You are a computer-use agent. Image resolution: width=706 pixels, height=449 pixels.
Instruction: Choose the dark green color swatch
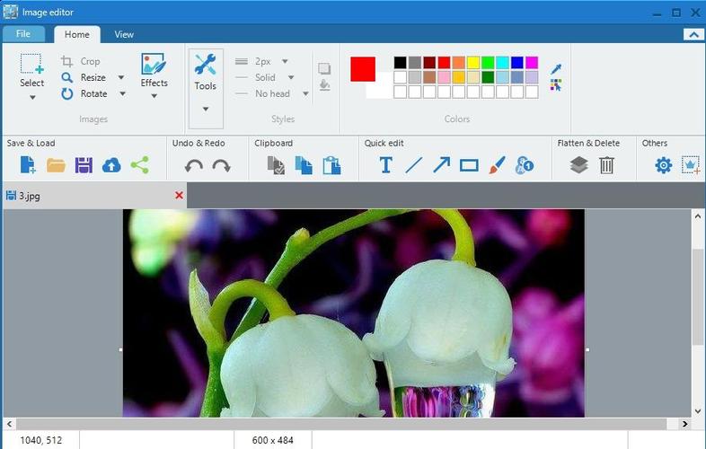[488, 77]
